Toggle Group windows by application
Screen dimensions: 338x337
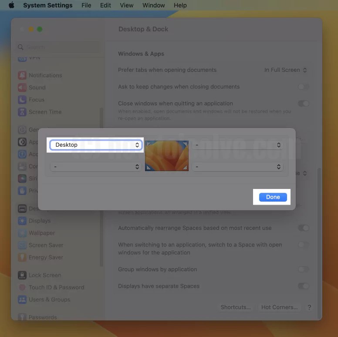[x=304, y=269]
